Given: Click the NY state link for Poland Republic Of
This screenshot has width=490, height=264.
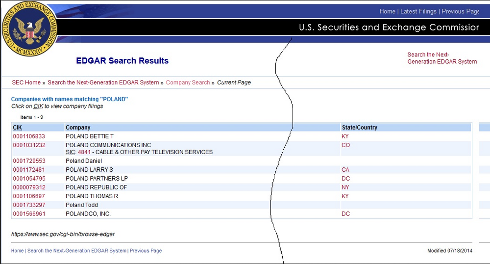Looking at the screenshot, I should tap(345, 187).
